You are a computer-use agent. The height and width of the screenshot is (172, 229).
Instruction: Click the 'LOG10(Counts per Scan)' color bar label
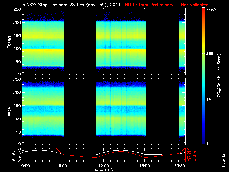(219, 77)
